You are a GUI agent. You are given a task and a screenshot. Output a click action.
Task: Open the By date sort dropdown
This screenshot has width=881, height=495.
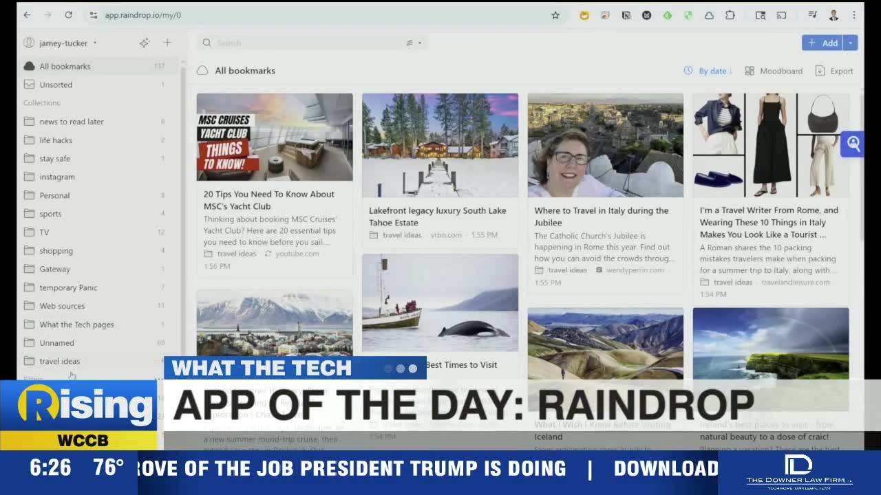pyautogui.click(x=708, y=71)
